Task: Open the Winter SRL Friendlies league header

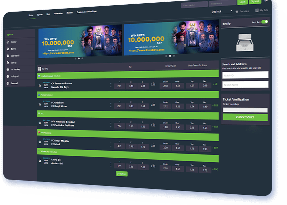Action: (128, 155)
